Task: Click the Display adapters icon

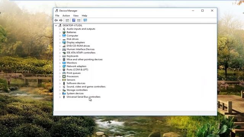Action: tap(64, 42)
